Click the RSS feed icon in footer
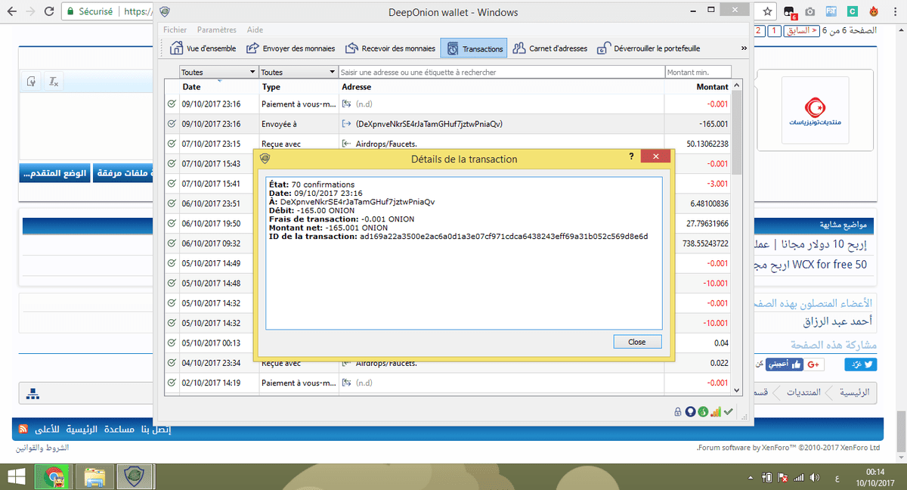This screenshot has width=907, height=490. 24,429
